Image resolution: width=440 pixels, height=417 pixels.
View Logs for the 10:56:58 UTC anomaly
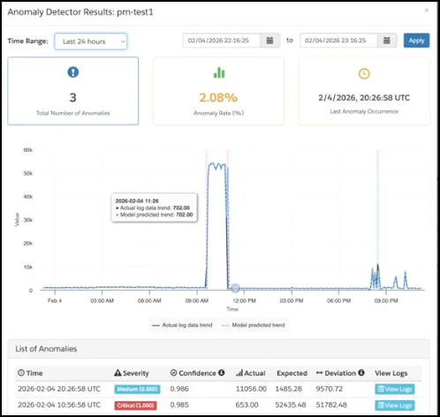click(395, 406)
